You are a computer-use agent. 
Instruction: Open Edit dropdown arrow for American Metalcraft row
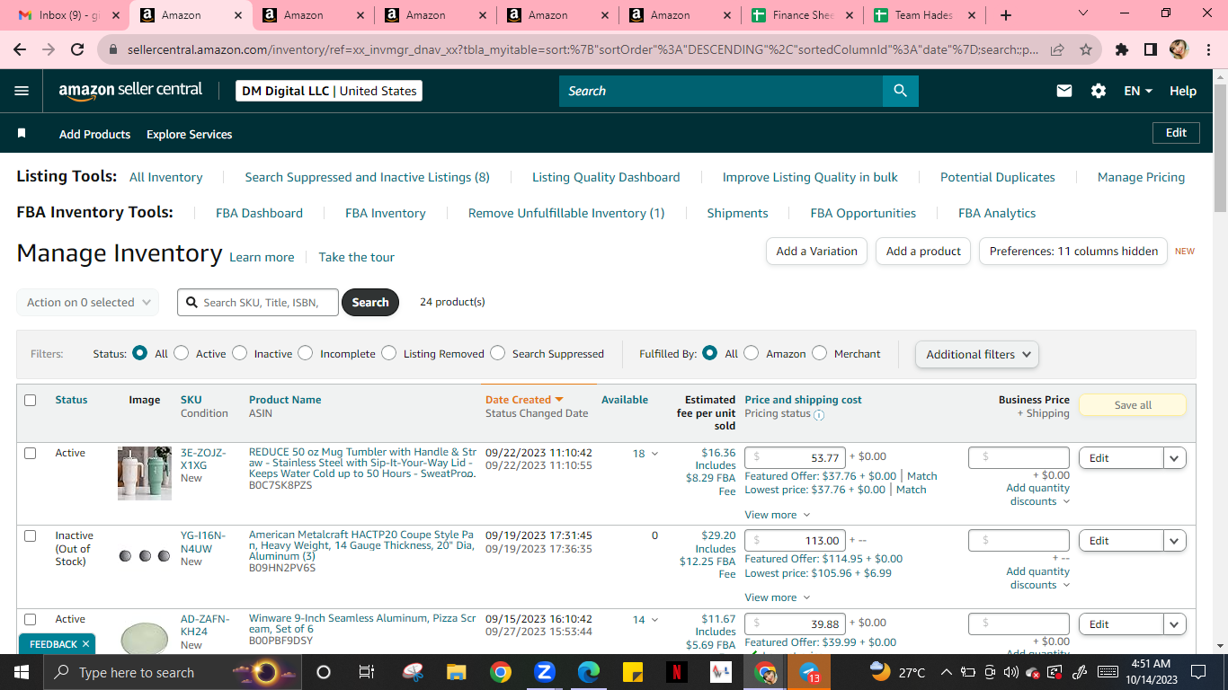tap(1175, 541)
